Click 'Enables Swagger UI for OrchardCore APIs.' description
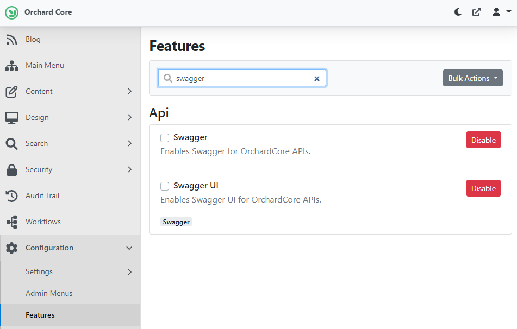This screenshot has width=517, height=329. click(x=241, y=200)
